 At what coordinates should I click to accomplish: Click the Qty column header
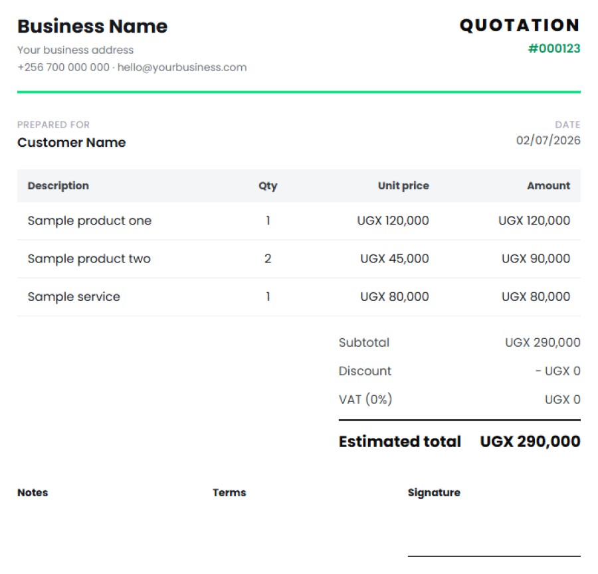click(x=268, y=186)
